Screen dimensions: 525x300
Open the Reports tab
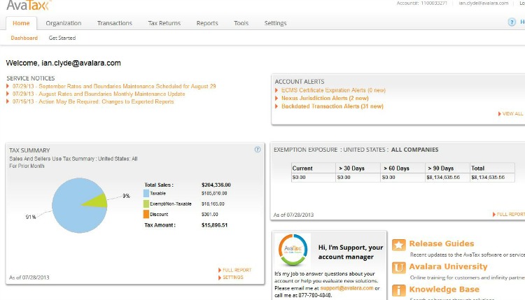(x=207, y=23)
